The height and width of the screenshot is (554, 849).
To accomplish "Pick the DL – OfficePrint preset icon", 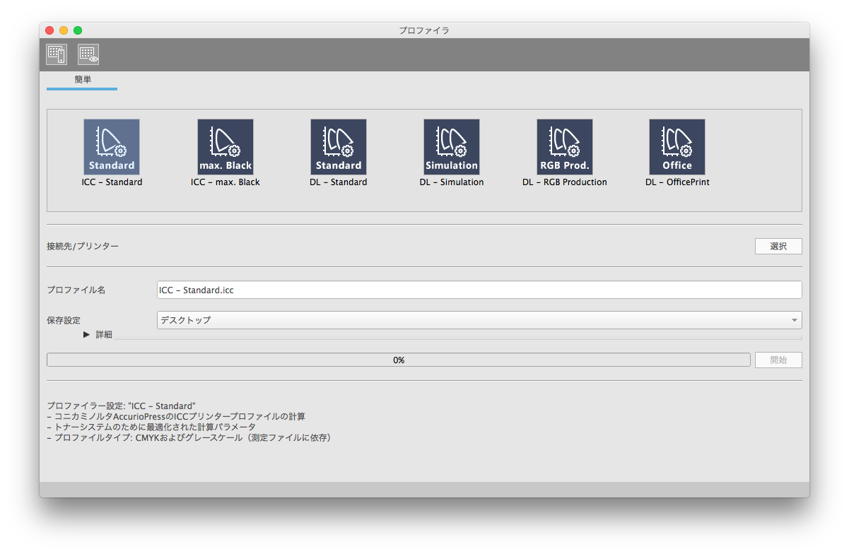I will (677, 147).
